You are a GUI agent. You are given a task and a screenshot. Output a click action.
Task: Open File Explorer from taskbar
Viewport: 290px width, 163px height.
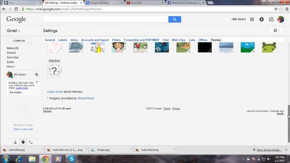tap(32, 159)
